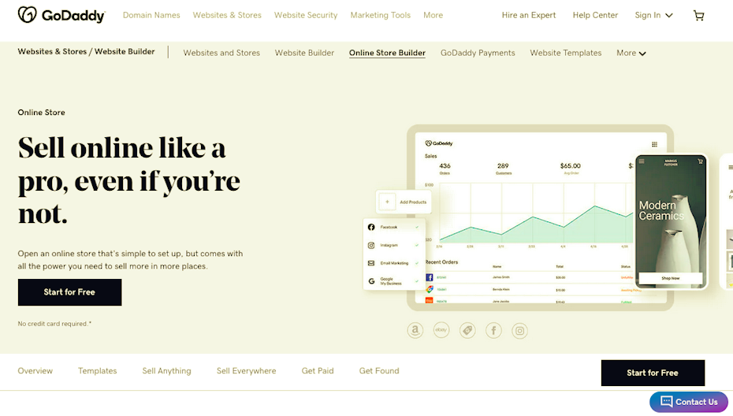Viewport: 733px width, 416px height.
Task: Select the Online Store Builder tab
Action: (x=387, y=53)
